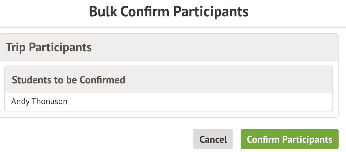346x152 pixels.
Task: Cancel the bulk confirmation dialog
Action: coord(213,139)
